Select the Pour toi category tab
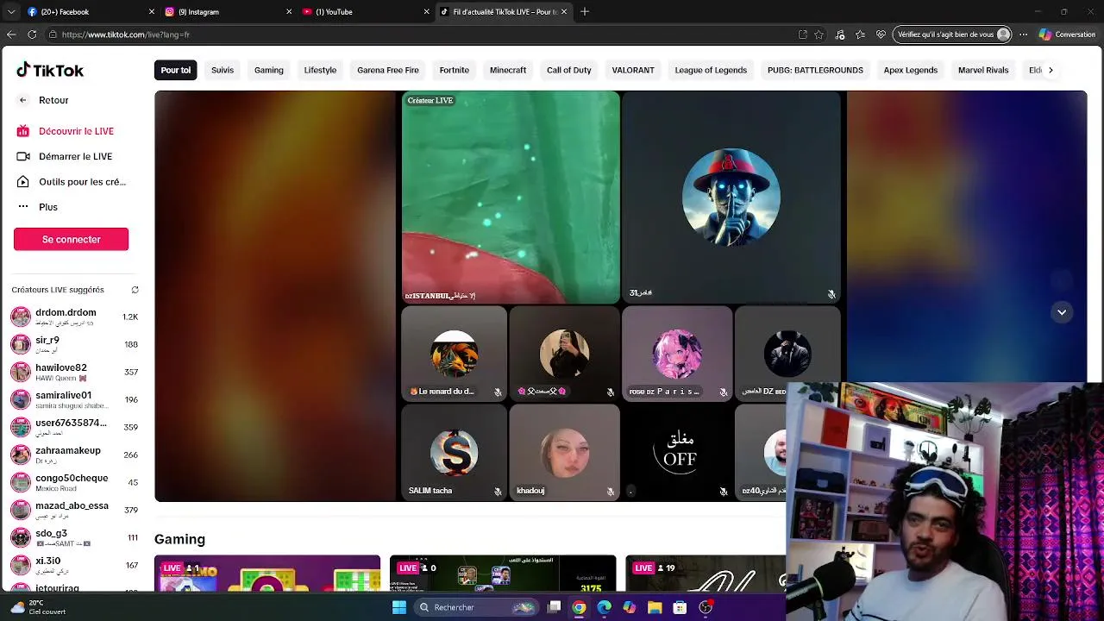 point(175,70)
